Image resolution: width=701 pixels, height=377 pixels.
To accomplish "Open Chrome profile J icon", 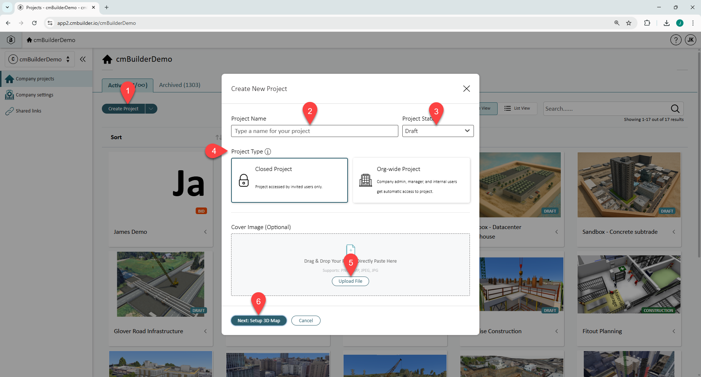I will (680, 23).
